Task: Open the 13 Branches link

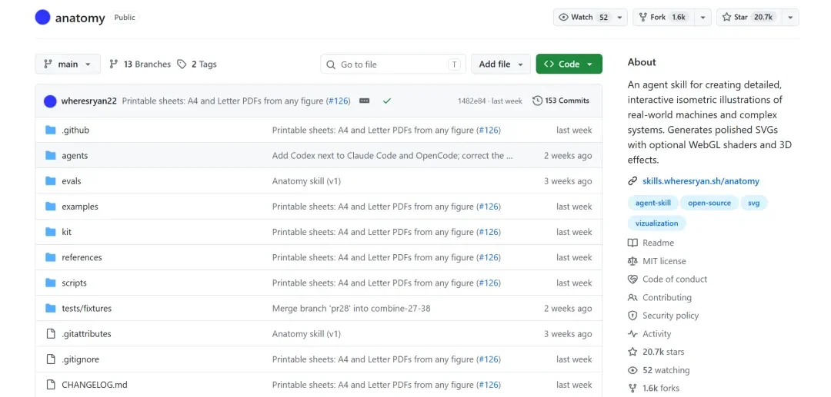Action: pos(140,64)
